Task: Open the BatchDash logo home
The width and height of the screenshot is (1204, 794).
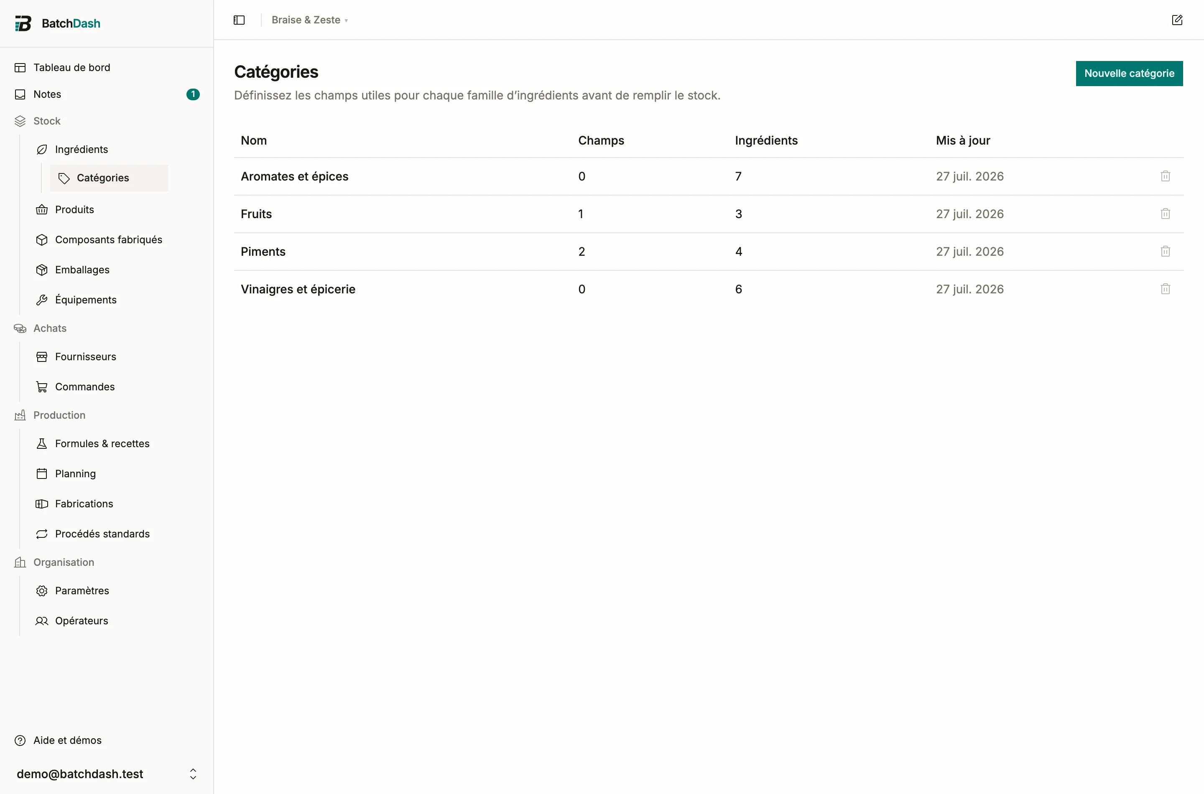Action: click(57, 23)
